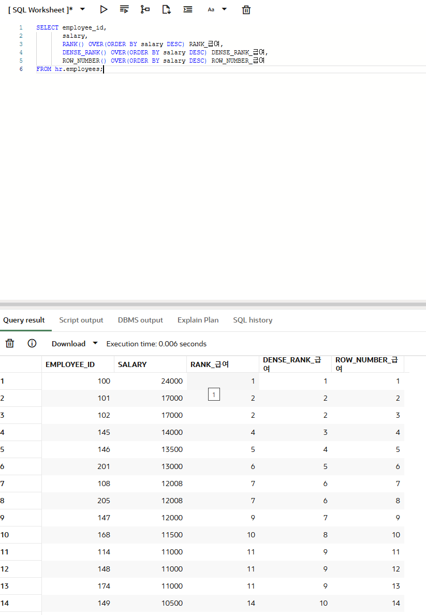Screen dimensions: 426x615
Task: Click the execution time text
Action: [x=156, y=344]
